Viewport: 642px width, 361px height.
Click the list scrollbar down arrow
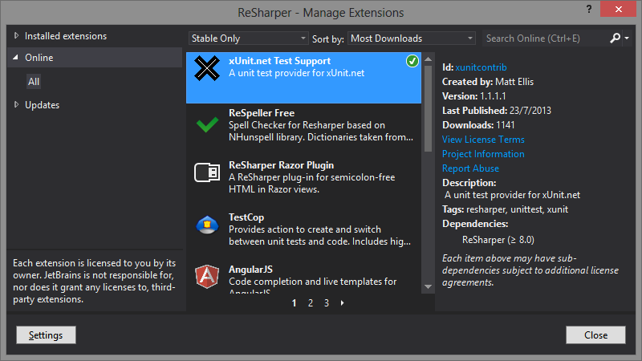point(428,286)
